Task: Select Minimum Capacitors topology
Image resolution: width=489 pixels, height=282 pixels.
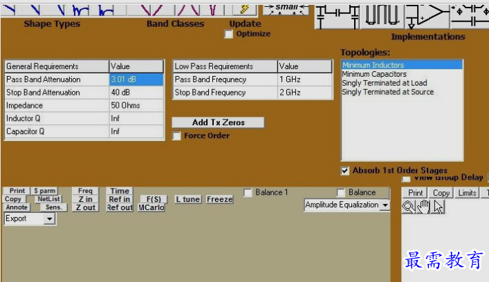Action: click(374, 74)
